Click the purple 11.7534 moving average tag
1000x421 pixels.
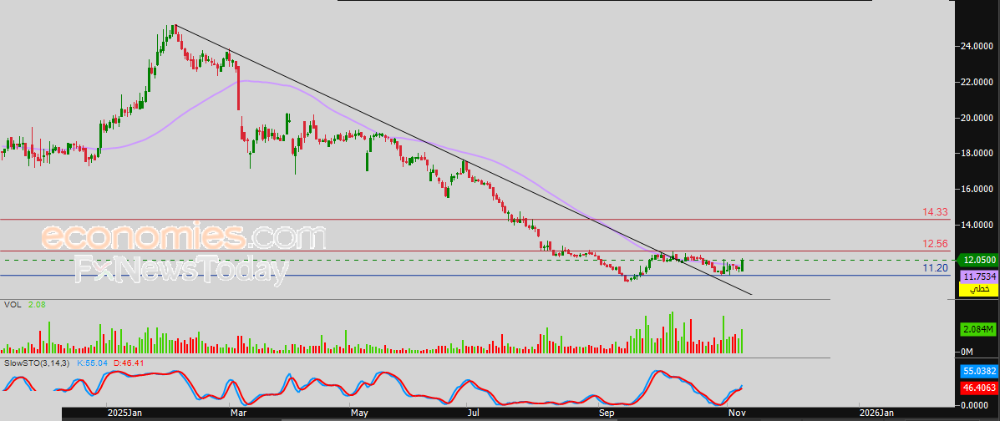[x=978, y=276]
